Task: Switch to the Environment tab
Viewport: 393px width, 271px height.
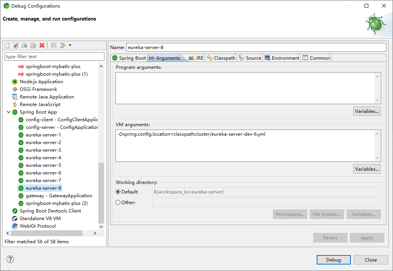Action: [282, 58]
